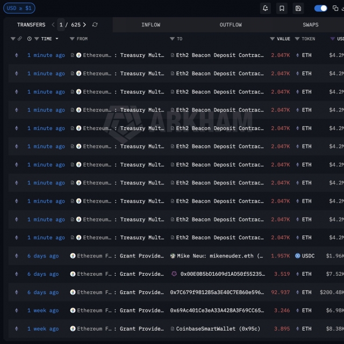Click the bookmark icon in top toolbar
The height and width of the screenshot is (344, 344).
pos(282,8)
